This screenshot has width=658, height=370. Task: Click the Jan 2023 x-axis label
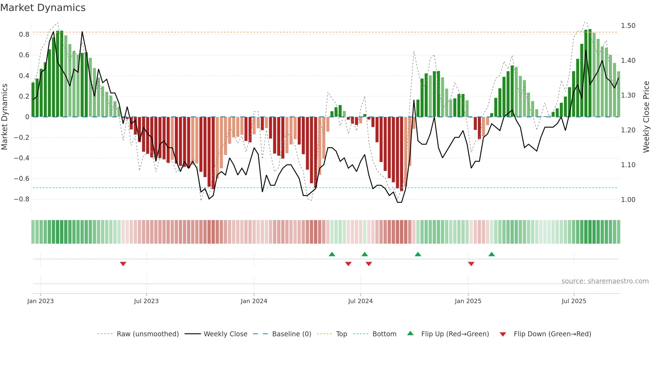pyautogui.click(x=41, y=301)
